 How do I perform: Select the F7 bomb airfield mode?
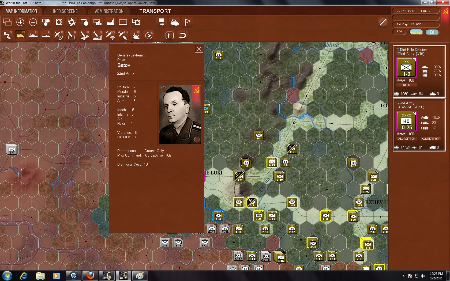coord(84,35)
